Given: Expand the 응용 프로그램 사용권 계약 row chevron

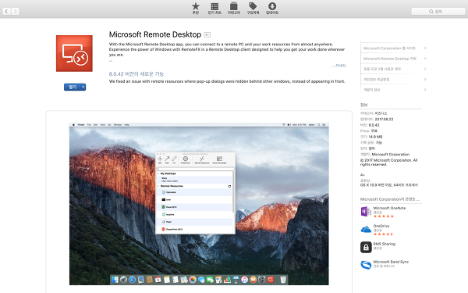Looking at the screenshot, I should (x=425, y=69).
